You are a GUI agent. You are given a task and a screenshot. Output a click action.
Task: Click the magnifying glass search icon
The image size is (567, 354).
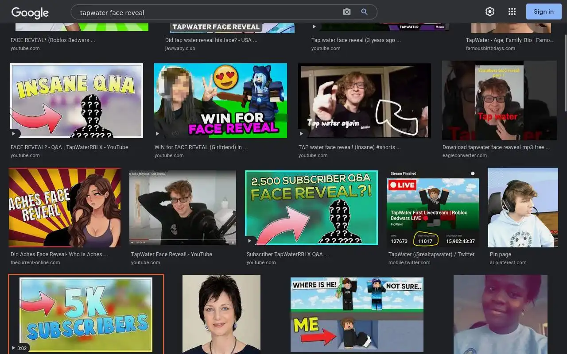pos(364,12)
